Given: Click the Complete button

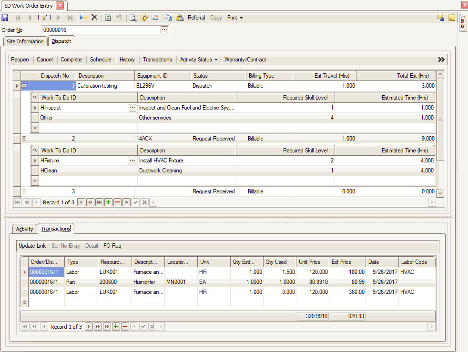Looking at the screenshot, I should [71, 60].
